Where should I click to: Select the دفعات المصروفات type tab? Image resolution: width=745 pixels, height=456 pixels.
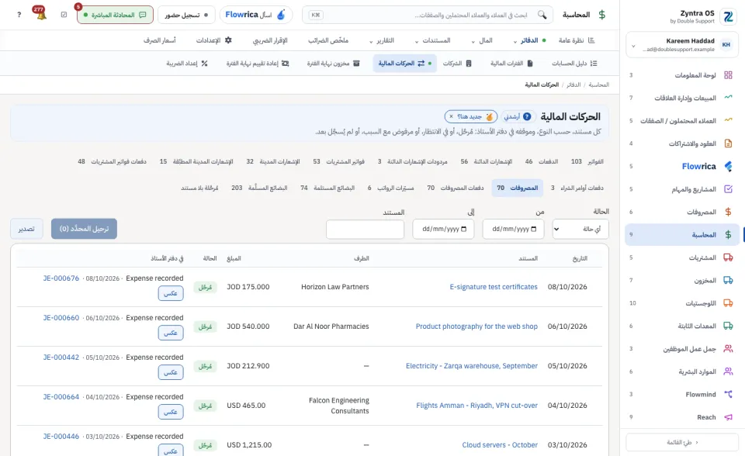click(x=456, y=188)
